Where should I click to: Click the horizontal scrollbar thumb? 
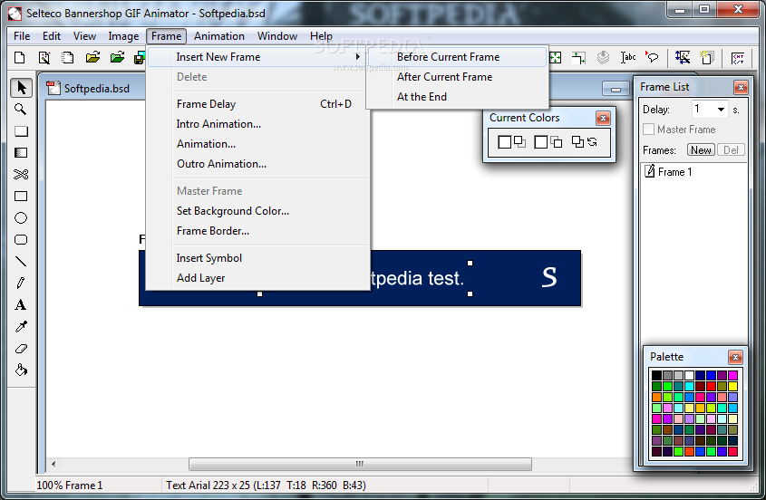[x=360, y=464]
